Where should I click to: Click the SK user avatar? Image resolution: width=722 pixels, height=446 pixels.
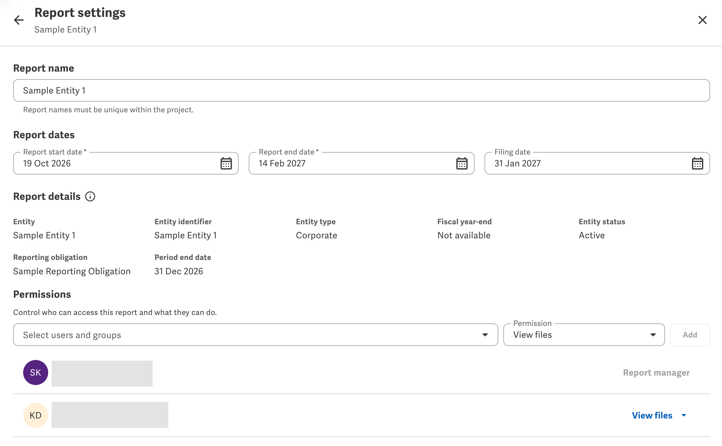[36, 373]
